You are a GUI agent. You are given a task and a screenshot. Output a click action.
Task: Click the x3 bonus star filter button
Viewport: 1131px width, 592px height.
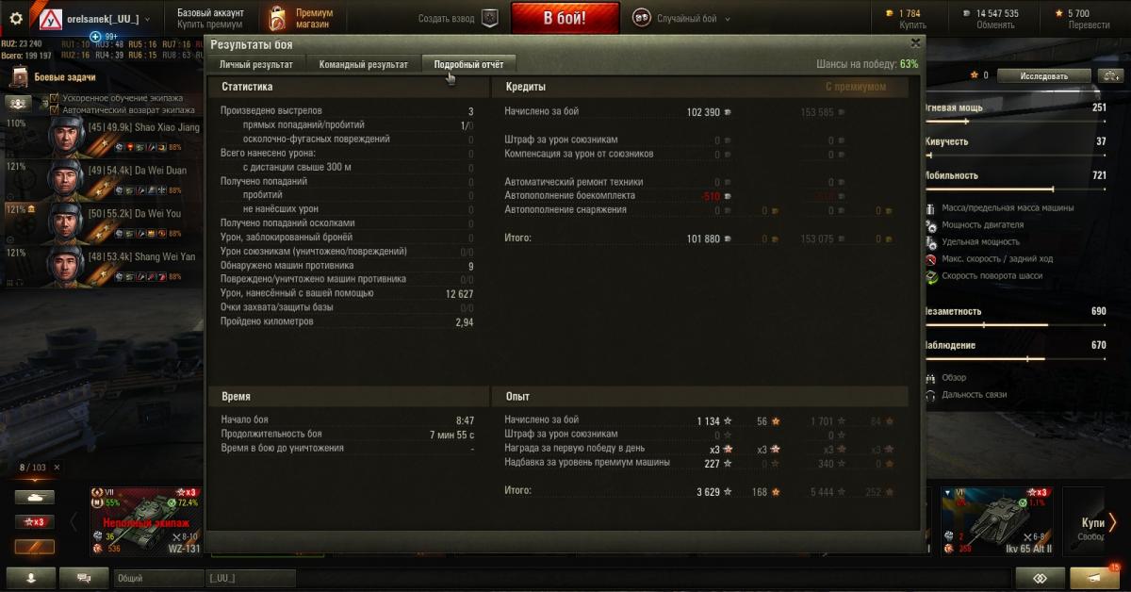point(34,521)
